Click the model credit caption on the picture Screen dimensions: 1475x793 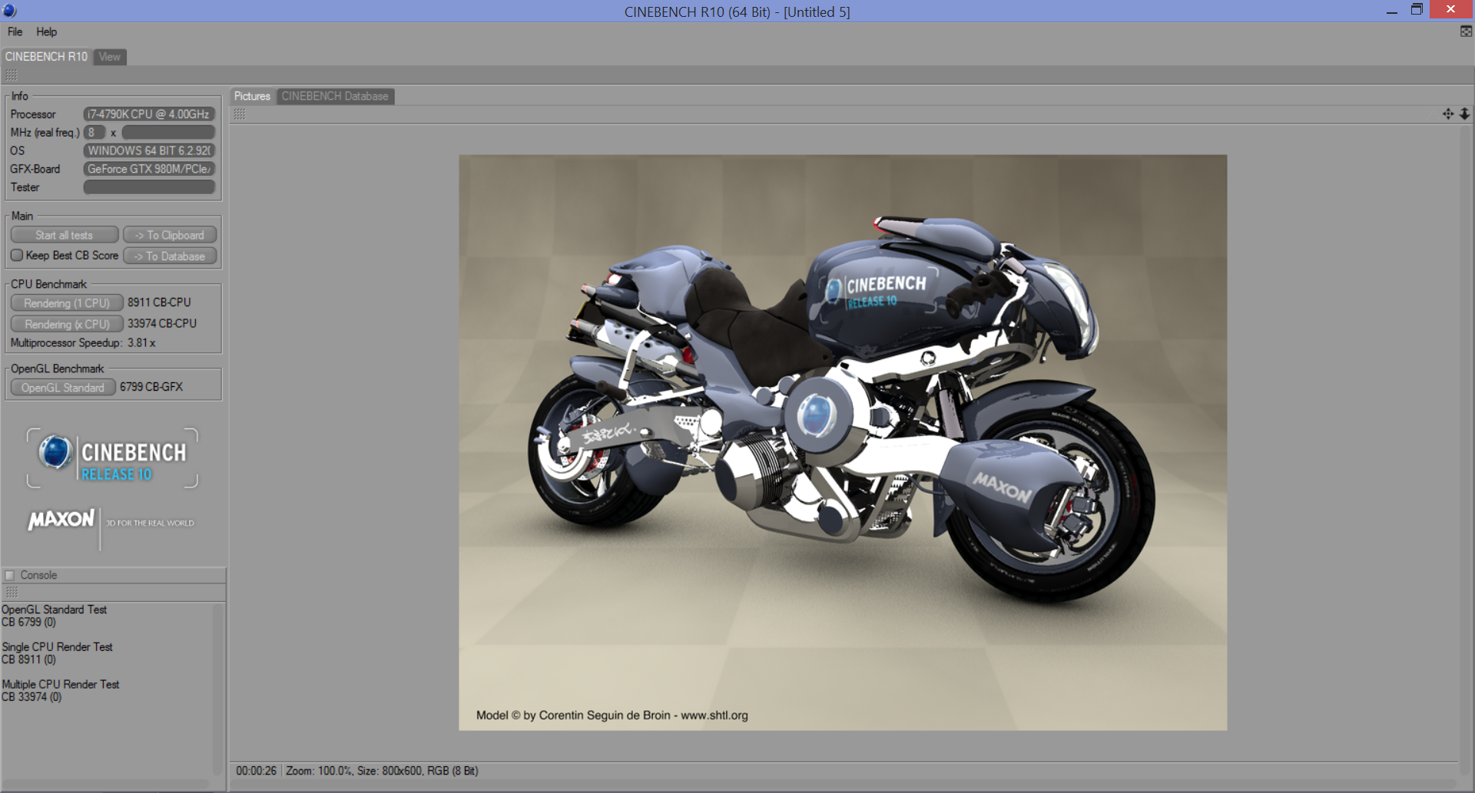pos(612,715)
